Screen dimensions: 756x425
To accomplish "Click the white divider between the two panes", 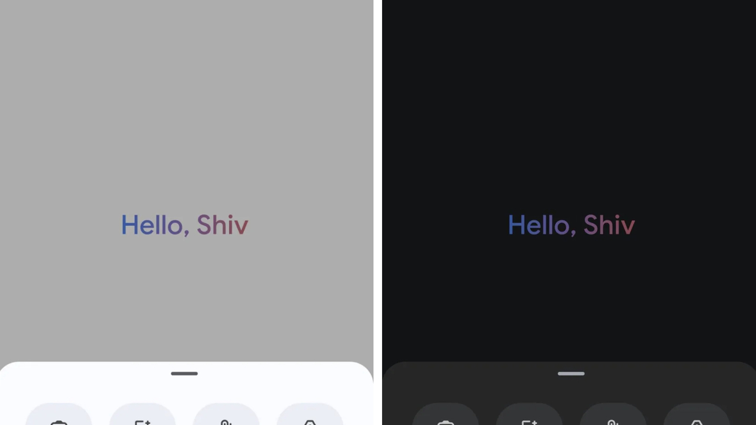I will (x=378, y=212).
